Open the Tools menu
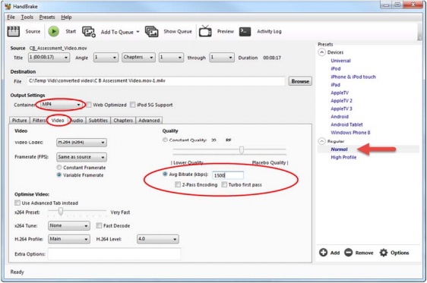The height and width of the screenshot is (283, 427). [x=27, y=17]
